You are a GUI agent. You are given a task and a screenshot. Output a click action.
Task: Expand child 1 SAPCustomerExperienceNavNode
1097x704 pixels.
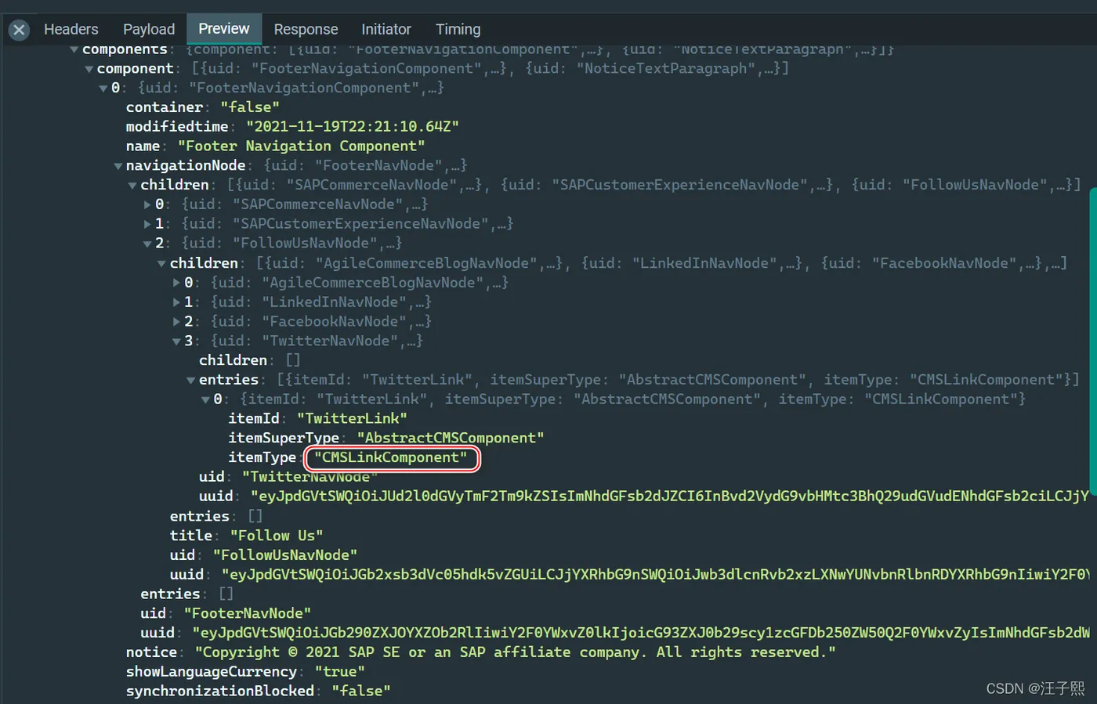pos(147,224)
